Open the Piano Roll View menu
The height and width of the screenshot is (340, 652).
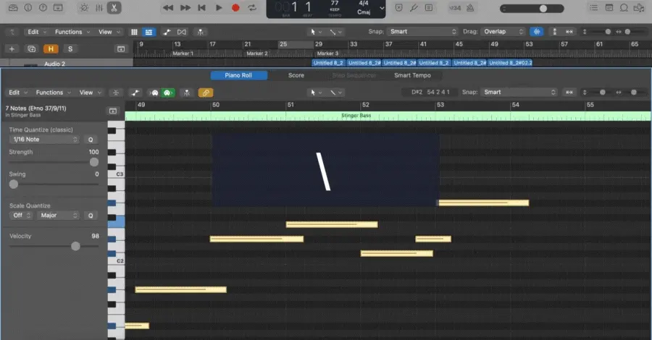(91, 93)
